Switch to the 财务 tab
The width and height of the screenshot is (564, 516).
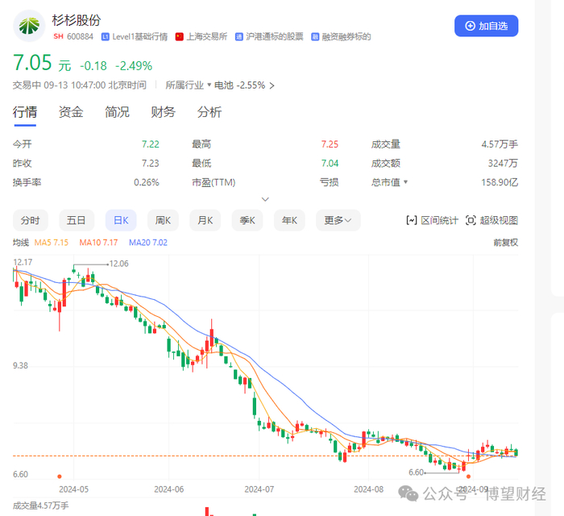point(163,112)
